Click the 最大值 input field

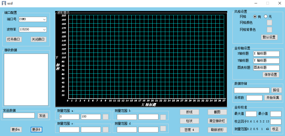click(x=251, y=114)
